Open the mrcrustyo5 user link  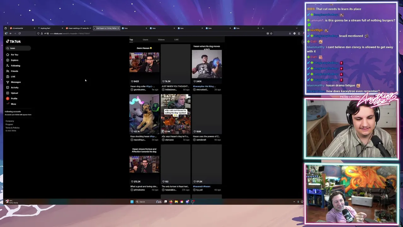(x=202, y=90)
